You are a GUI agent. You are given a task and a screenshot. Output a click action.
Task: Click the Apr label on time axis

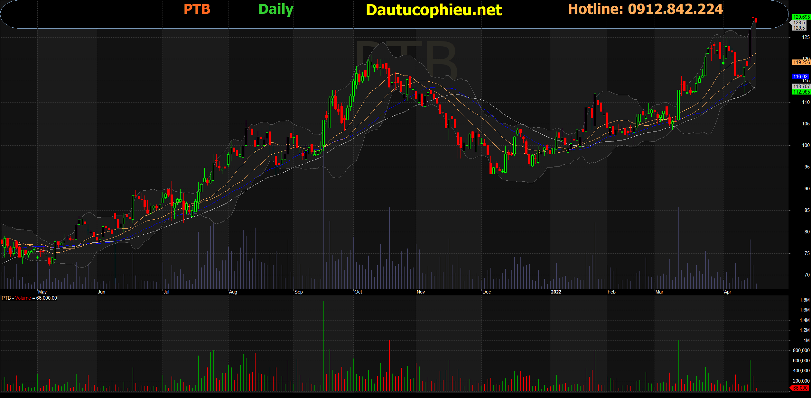[x=727, y=292]
